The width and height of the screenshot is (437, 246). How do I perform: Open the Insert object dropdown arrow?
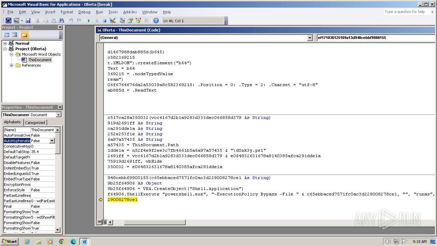tap(22, 20)
